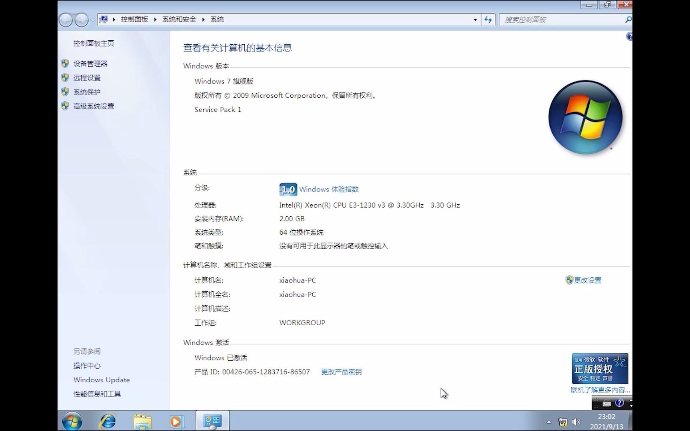Click the language bar keyboard icon
The image size is (690, 431).
607,403
